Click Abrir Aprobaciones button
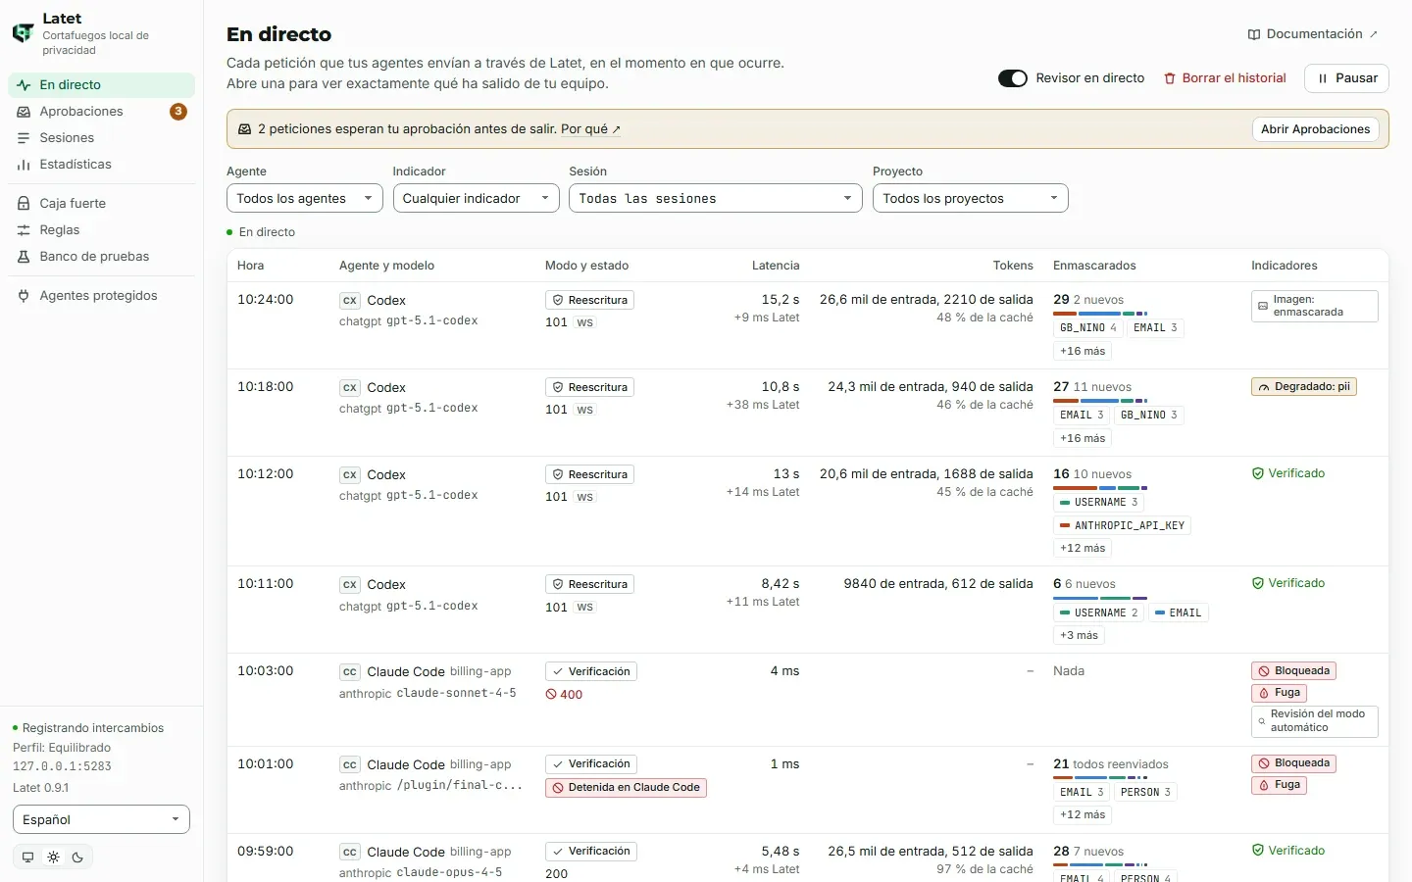The width and height of the screenshot is (1412, 882). (x=1315, y=129)
